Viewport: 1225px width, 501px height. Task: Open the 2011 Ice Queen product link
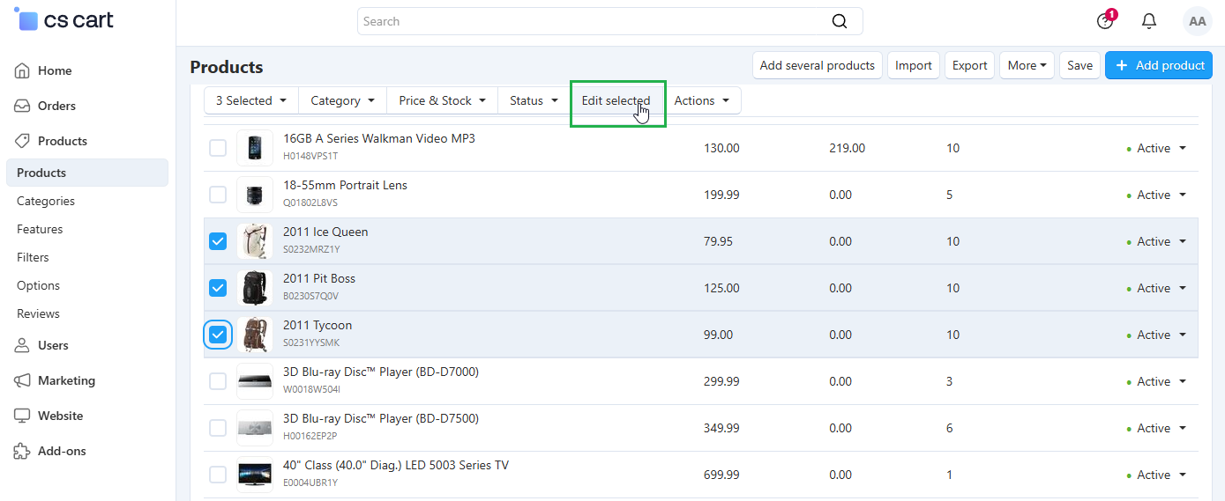pos(325,232)
